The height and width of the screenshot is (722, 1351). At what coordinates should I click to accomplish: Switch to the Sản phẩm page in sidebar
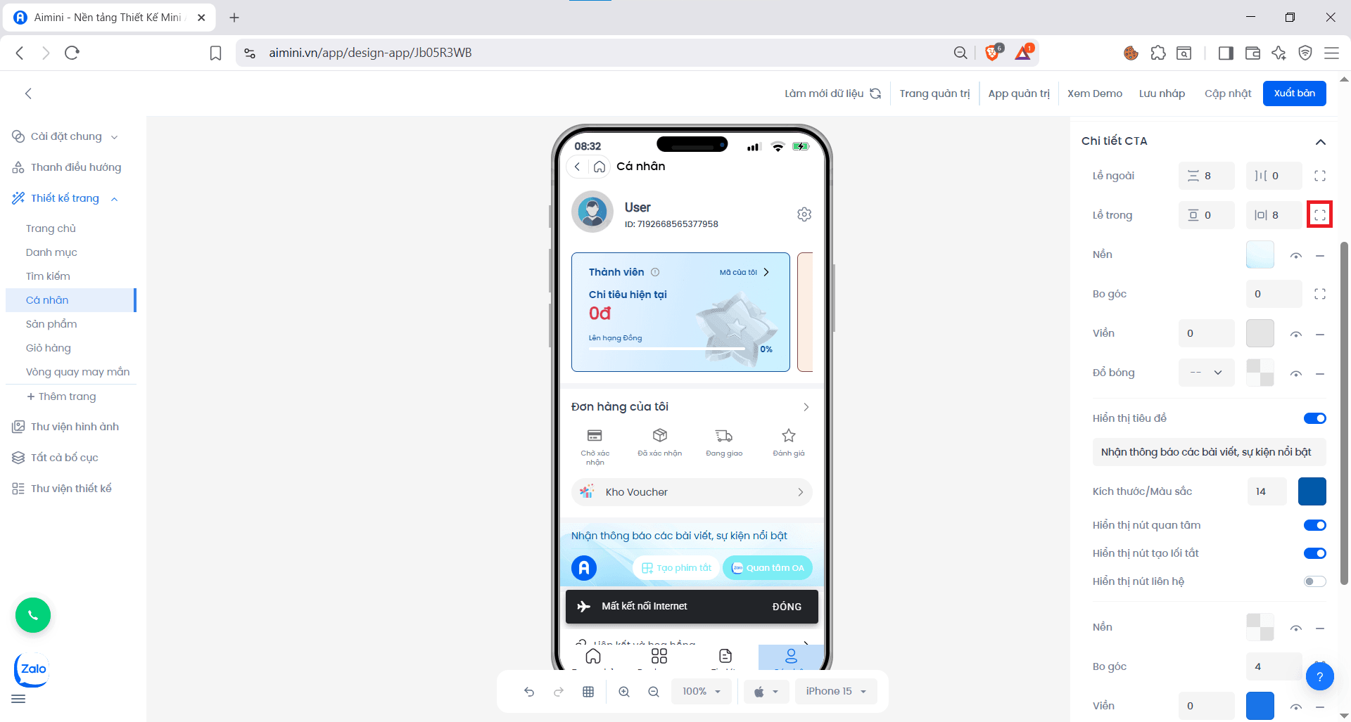point(51,323)
